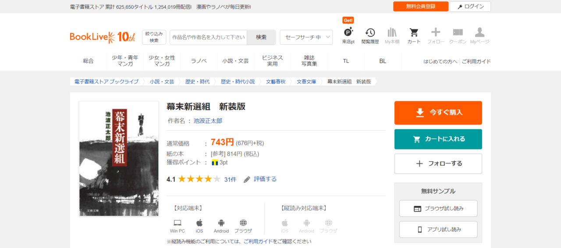Click the 来店pt points icon
This screenshot has width=561, height=248.
coord(348,33)
